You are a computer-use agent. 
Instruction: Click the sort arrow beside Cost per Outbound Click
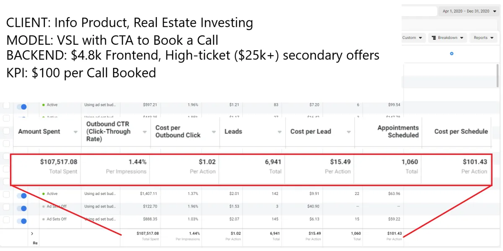click(x=213, y=132)
